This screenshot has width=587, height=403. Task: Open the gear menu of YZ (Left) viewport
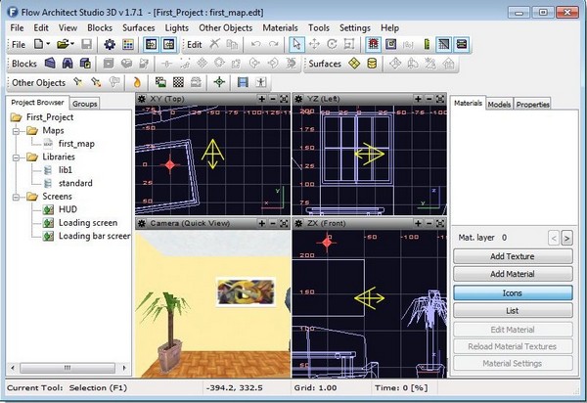click(298, 99)
